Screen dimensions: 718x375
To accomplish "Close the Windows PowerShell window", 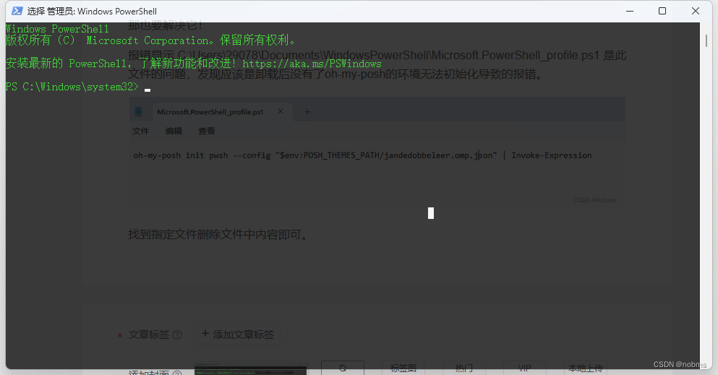I will click(x=695, y=11).
